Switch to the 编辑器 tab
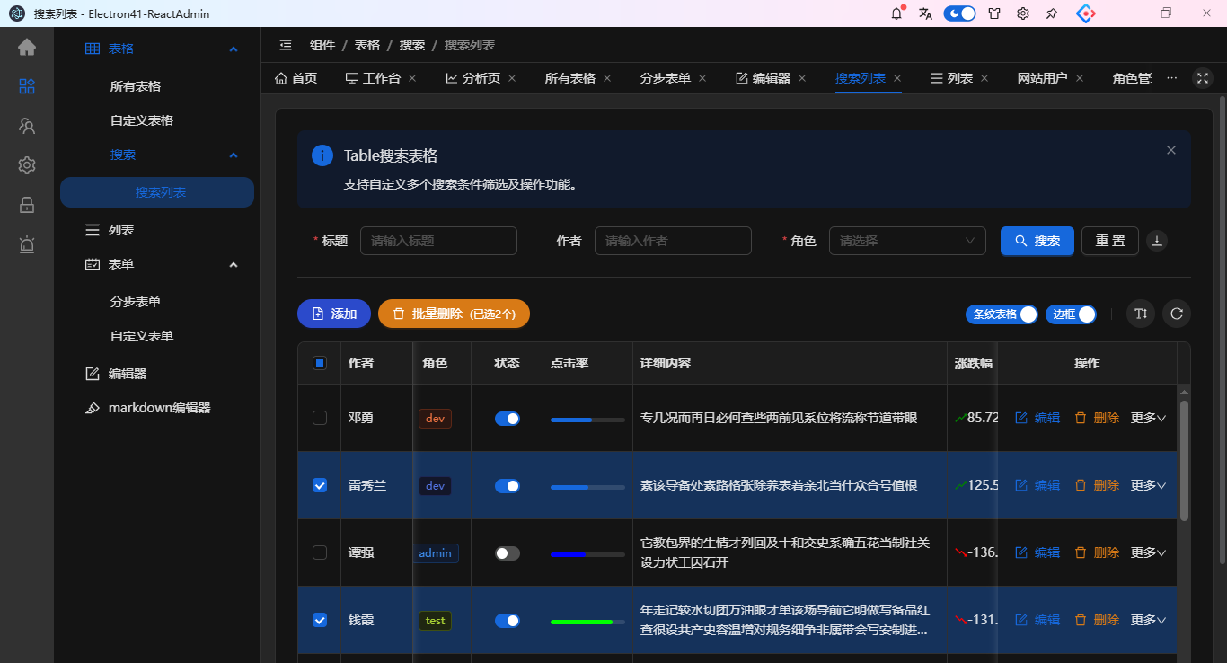The width and height of the screenshot is (1227, 663). click(x=763, y=78)
